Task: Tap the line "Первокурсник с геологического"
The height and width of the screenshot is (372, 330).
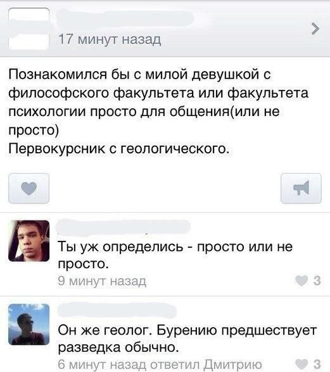Action: (x=119, y=149)
